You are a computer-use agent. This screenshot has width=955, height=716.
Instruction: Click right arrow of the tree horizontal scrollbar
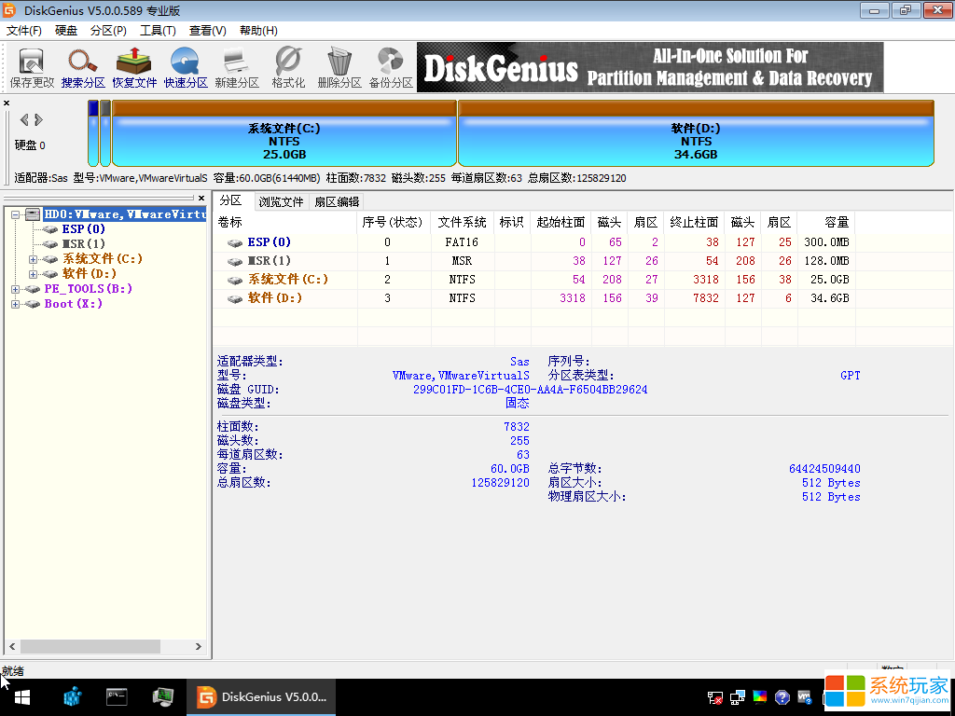point(198,646)
